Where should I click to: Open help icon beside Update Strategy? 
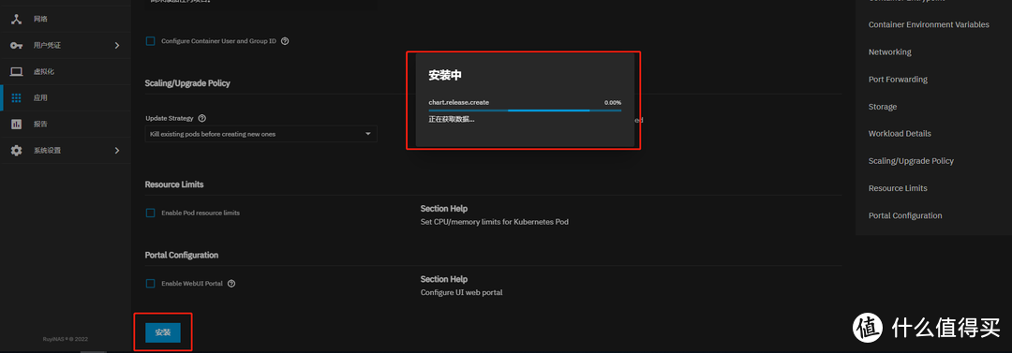(202, 119)
